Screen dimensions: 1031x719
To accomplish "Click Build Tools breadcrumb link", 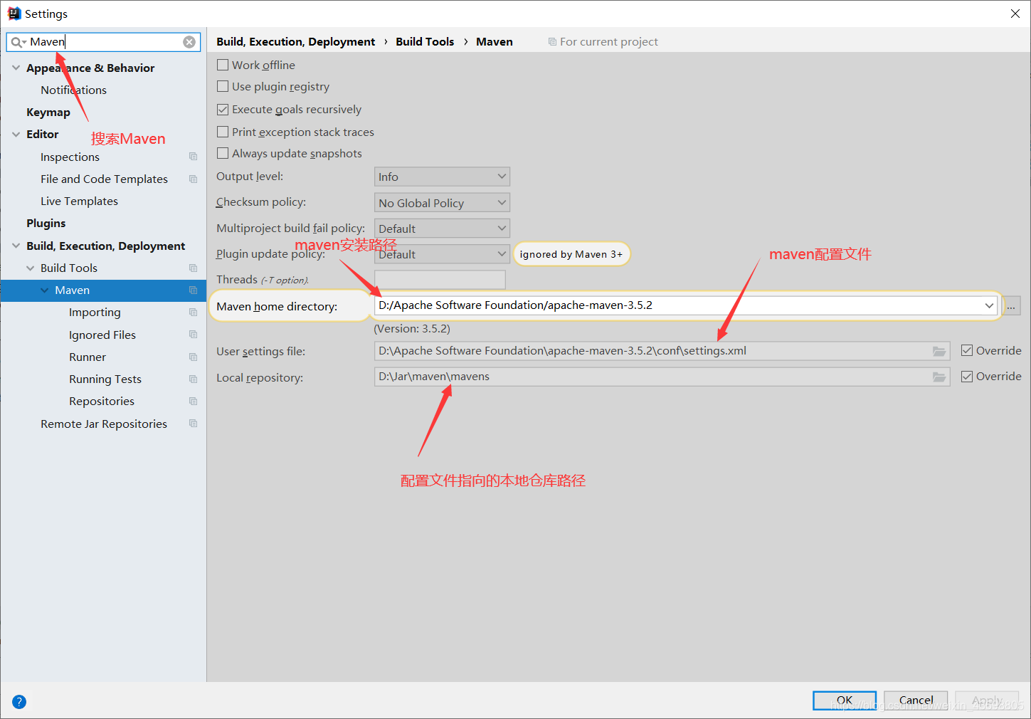I will pyautogui.click(x=425, y=41).
